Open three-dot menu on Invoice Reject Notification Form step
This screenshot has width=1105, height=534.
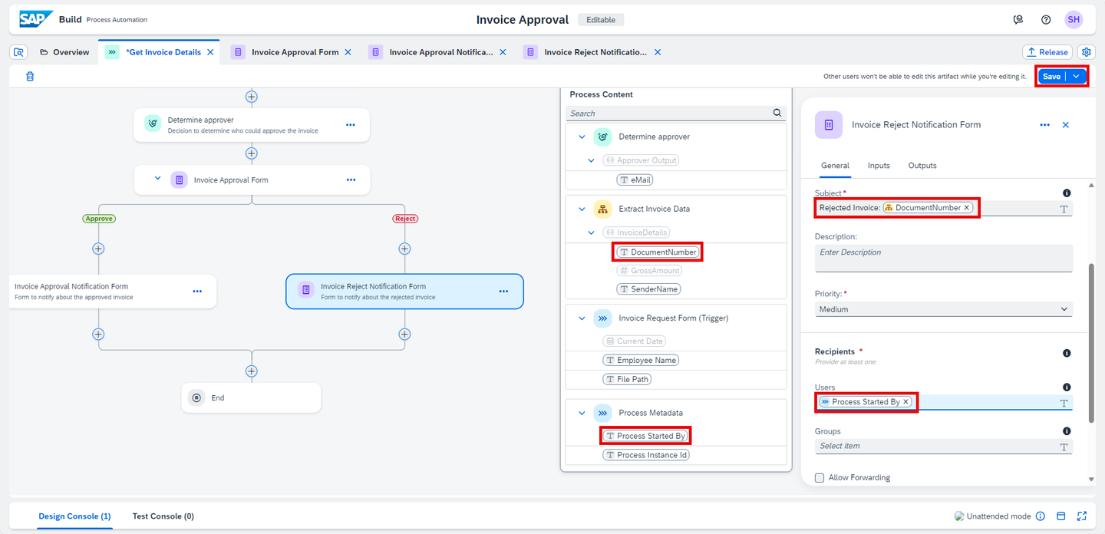click(x=503, y=292)
